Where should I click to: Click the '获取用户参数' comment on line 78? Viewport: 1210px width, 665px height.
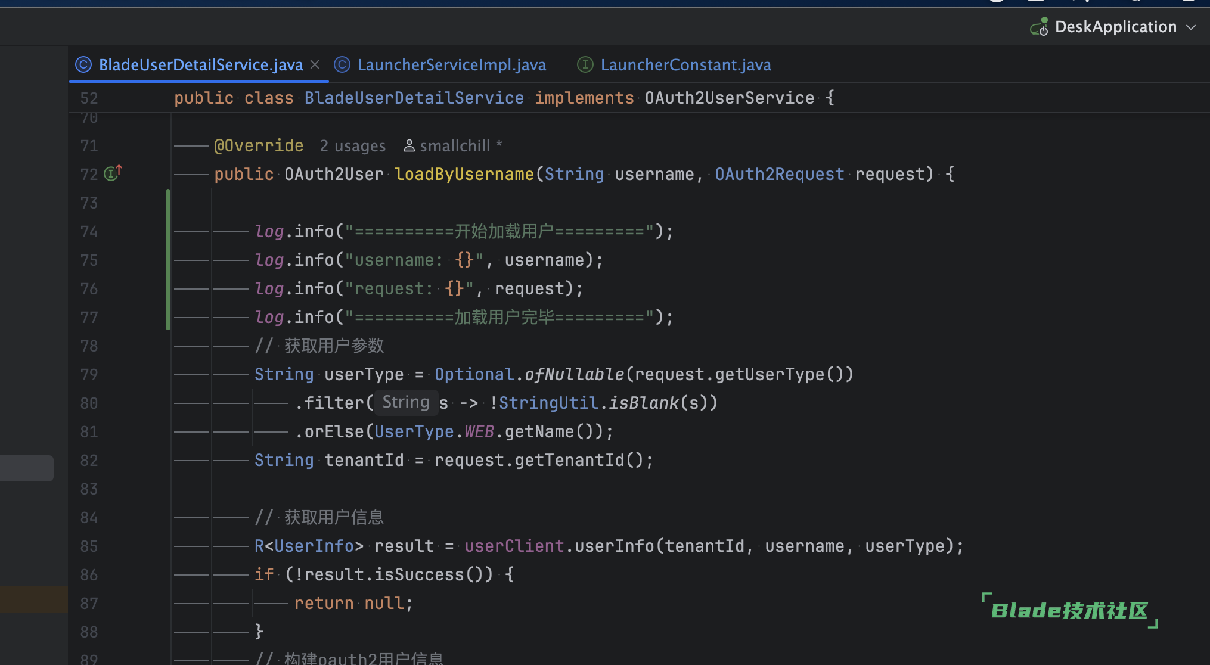point(319,346)
